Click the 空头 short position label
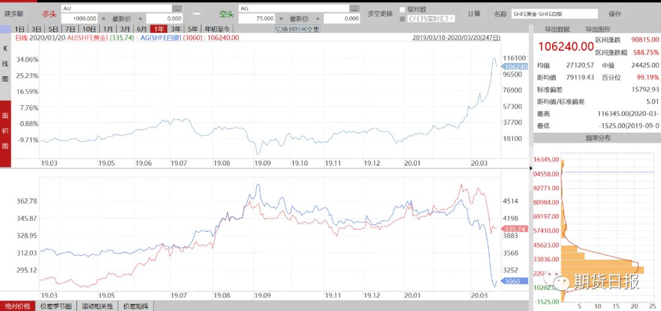Image resolution: width=661 pixels, height=311 pixels. (x=226, y=13)
